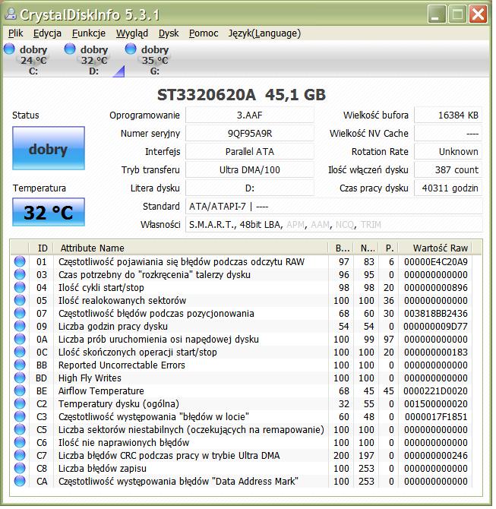Click the status orb for attribute C2

[x=20, y=404]
